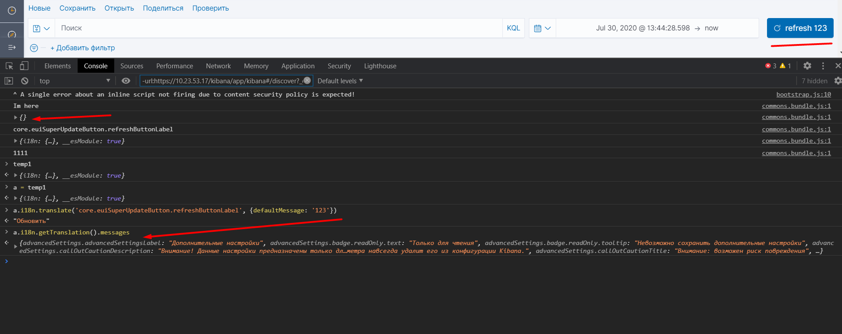Open the Security tab
Image resolution: width=842 pixels, height=334 pixels.
[x=339, y=66]
